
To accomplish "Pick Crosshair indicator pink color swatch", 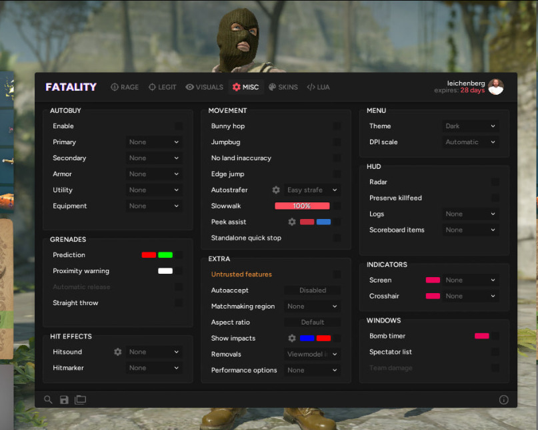I will tap(433, 296).
